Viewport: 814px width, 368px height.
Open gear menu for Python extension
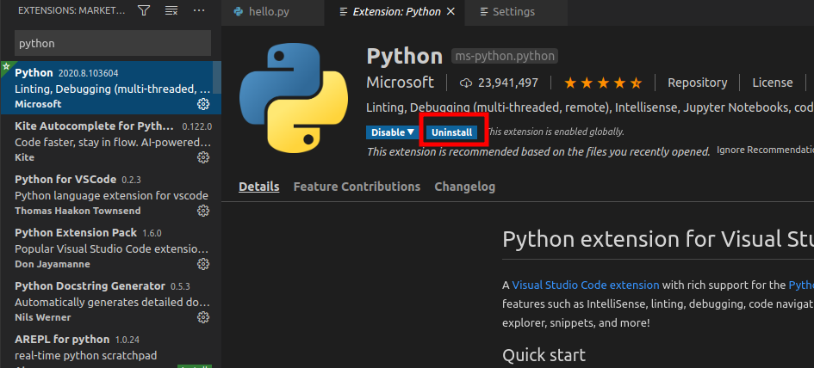point(203,104)
